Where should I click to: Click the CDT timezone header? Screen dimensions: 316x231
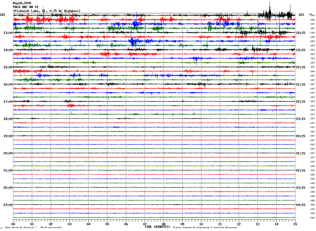point(3,15)
